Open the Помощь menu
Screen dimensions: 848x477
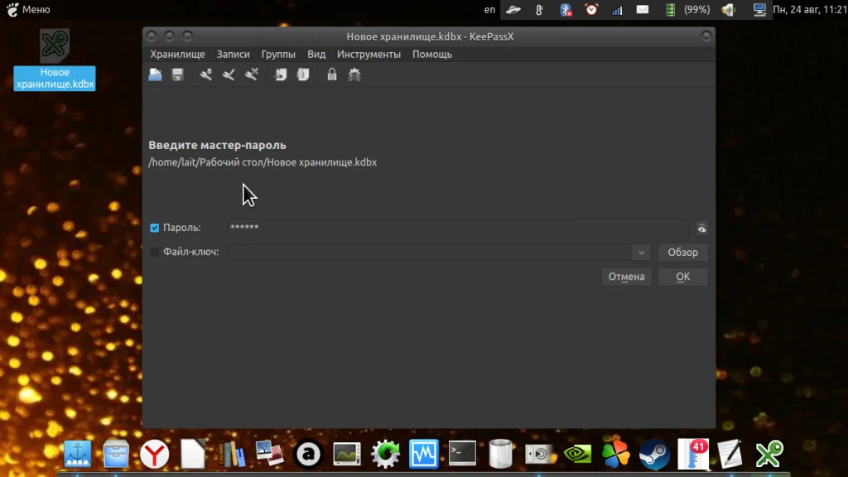[x=432, y=54]
